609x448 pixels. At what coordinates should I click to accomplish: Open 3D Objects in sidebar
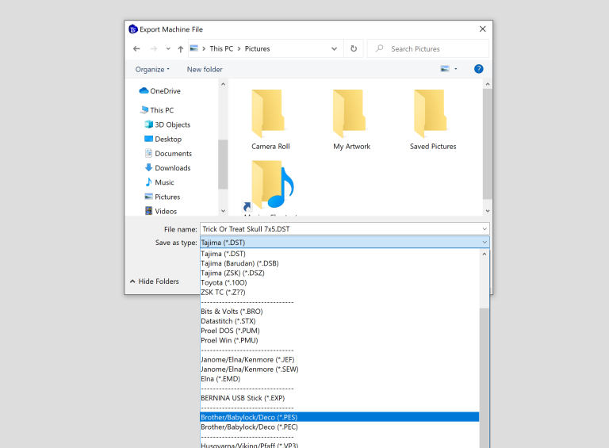click(167, 124)
